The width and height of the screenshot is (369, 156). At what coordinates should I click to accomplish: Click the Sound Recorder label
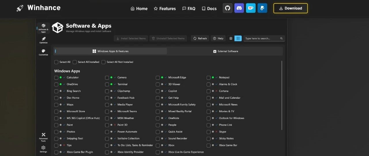coord(178,139)
